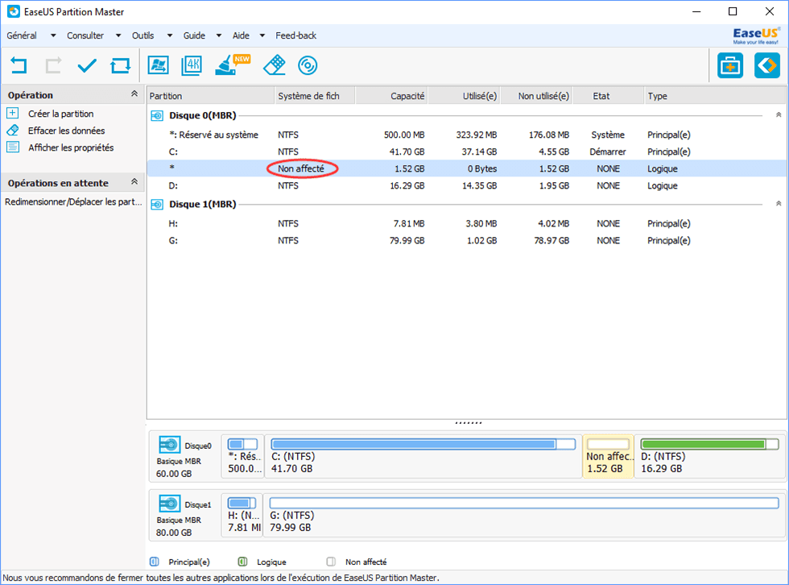Image resolution: width=789 pixels, height=585 pixels.
Task: Click the Undo arrow toolbar icon
Action: (19, 66)
